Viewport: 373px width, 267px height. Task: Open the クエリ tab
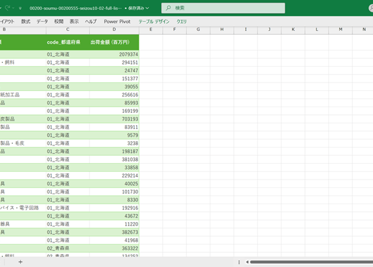(x=182, y=21)
